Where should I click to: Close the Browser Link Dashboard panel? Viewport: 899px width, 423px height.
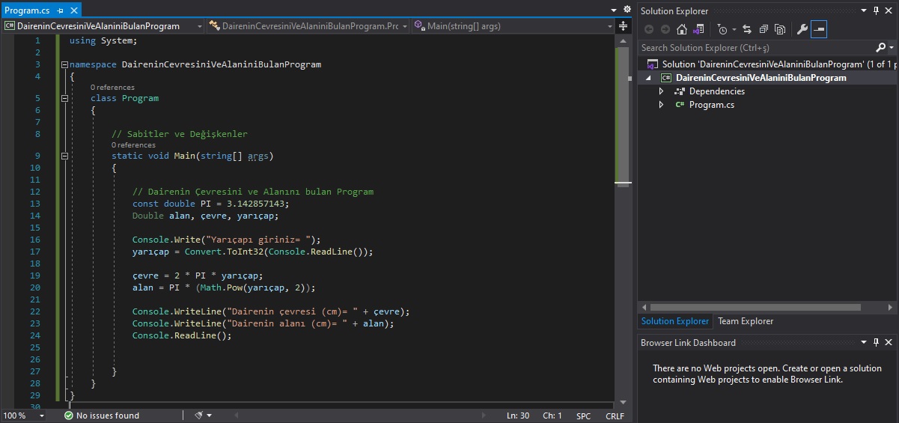point(889,342)
